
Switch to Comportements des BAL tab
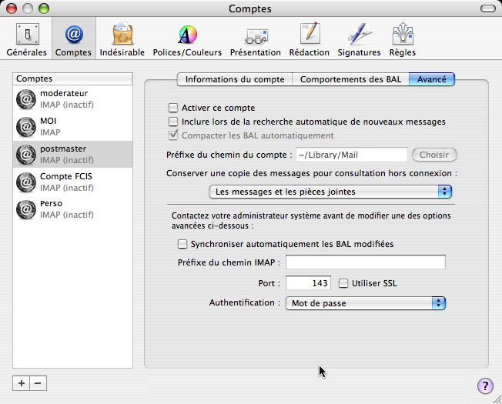350,79
